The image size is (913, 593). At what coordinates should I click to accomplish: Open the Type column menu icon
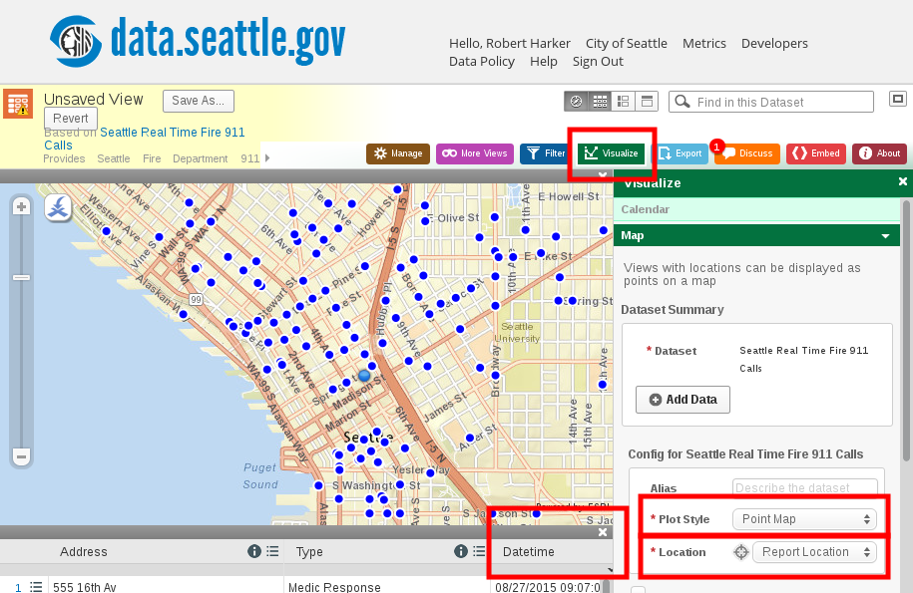(x=479, y=551)
